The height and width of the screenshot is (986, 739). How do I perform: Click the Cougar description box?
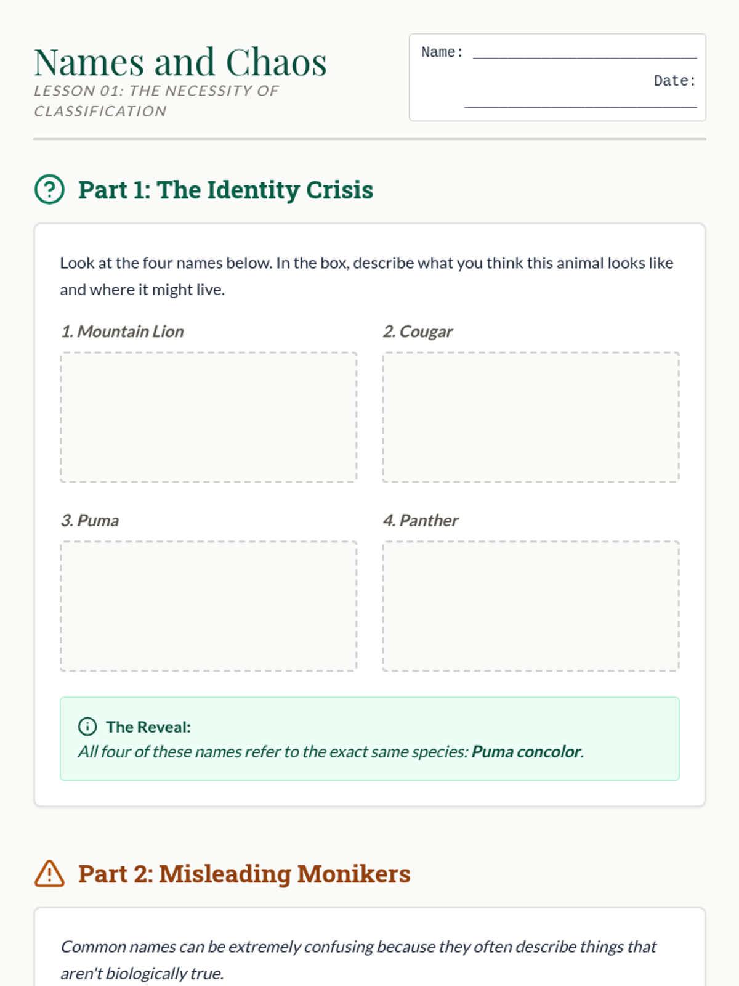click(530, 417)
